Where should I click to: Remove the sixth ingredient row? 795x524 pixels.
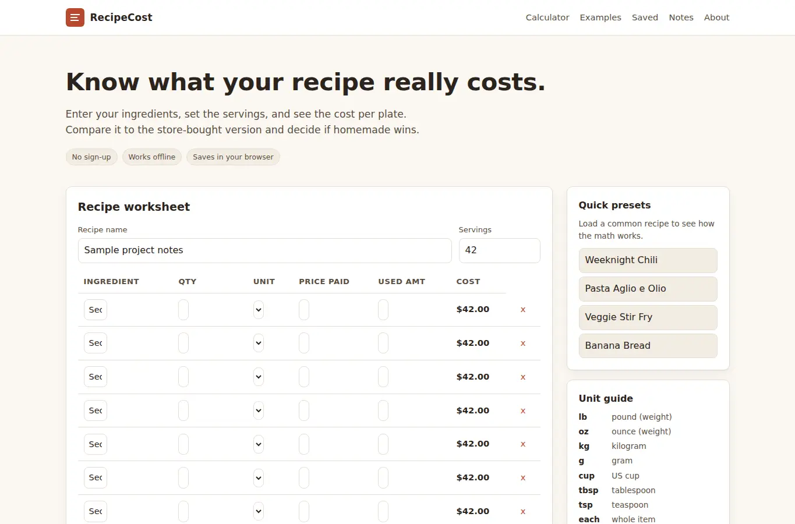tap(523, 478)
